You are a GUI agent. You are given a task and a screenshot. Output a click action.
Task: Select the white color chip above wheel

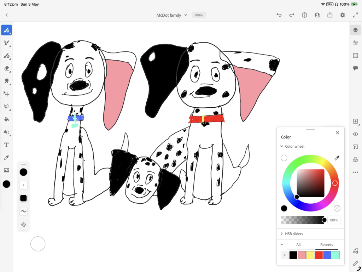[284, 158]
